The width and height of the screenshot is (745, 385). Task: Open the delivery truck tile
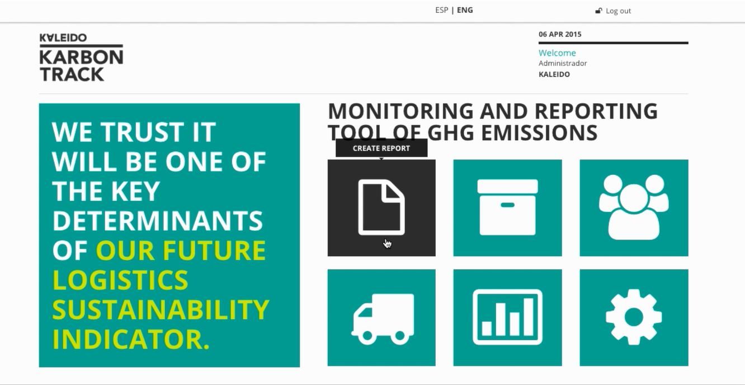[x=381, y=317]
